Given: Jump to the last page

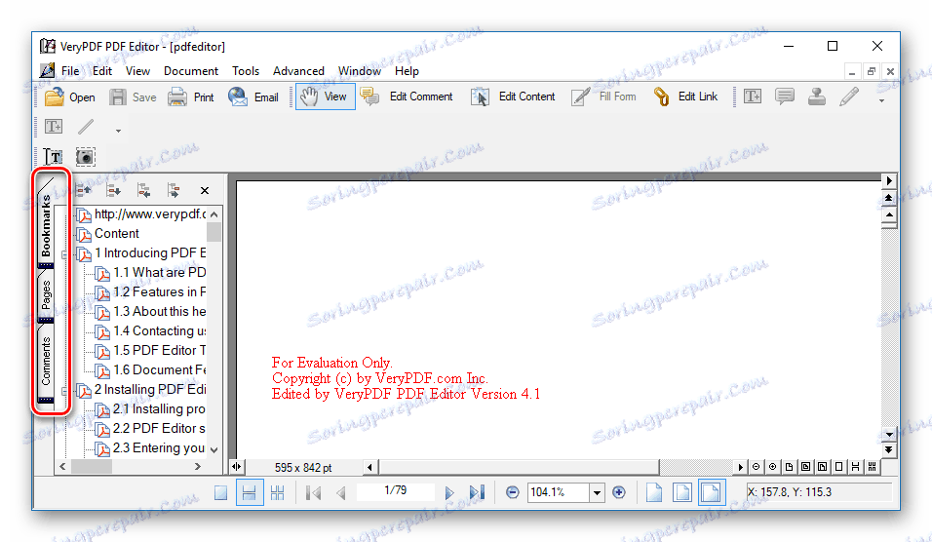Looking at the screenshot, I should [x=478, y=492].
